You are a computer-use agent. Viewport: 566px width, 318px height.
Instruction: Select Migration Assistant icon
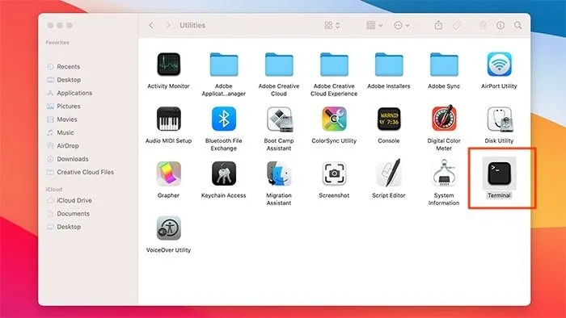point(279,174)
